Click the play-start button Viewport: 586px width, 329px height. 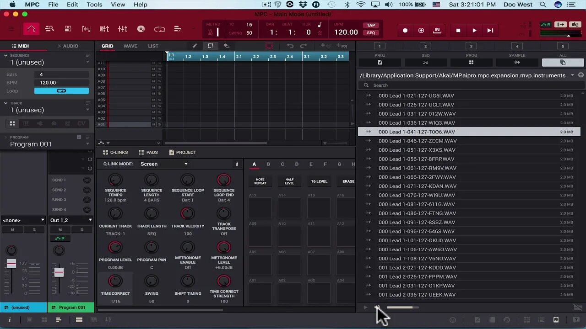pyautogui.click(x=490, y=30)
